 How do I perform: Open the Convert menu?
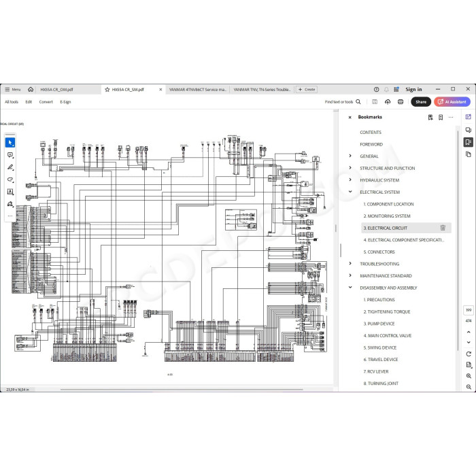pyautogui.click(x=46, y=102)
